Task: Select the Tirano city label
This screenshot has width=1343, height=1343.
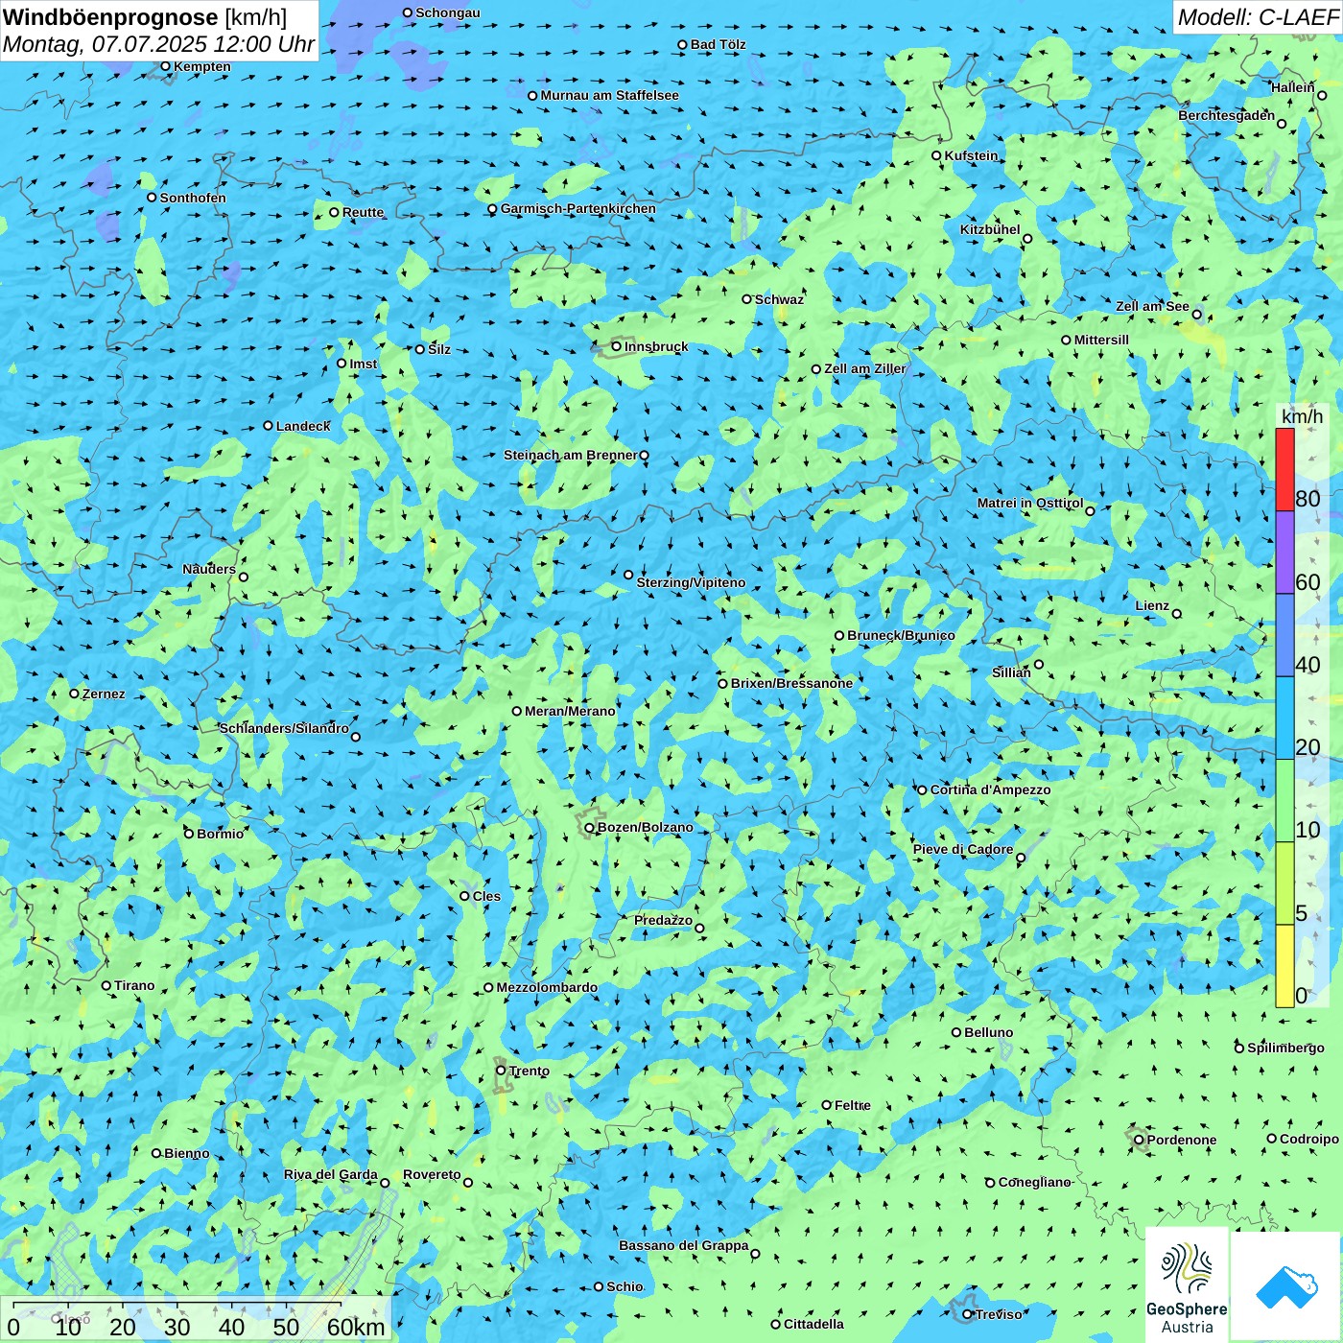Action: point(134,985)
